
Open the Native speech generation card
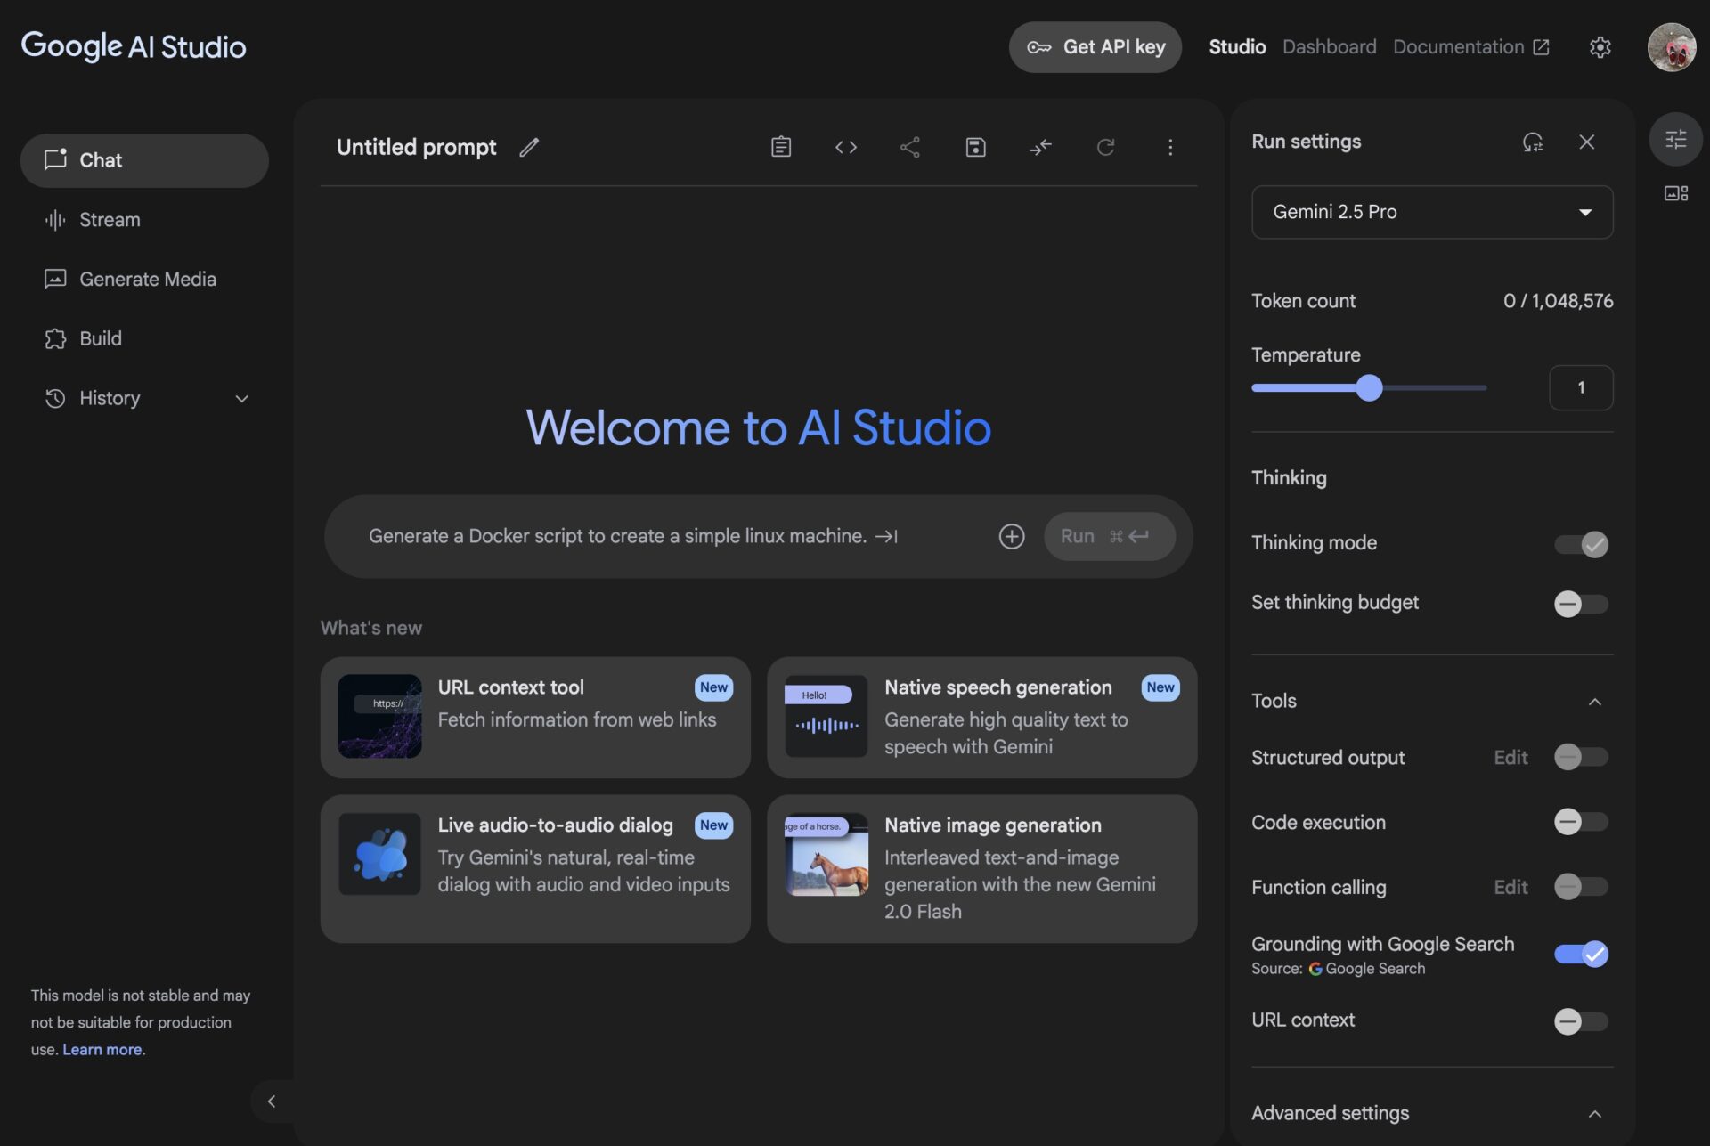[981, 718]
